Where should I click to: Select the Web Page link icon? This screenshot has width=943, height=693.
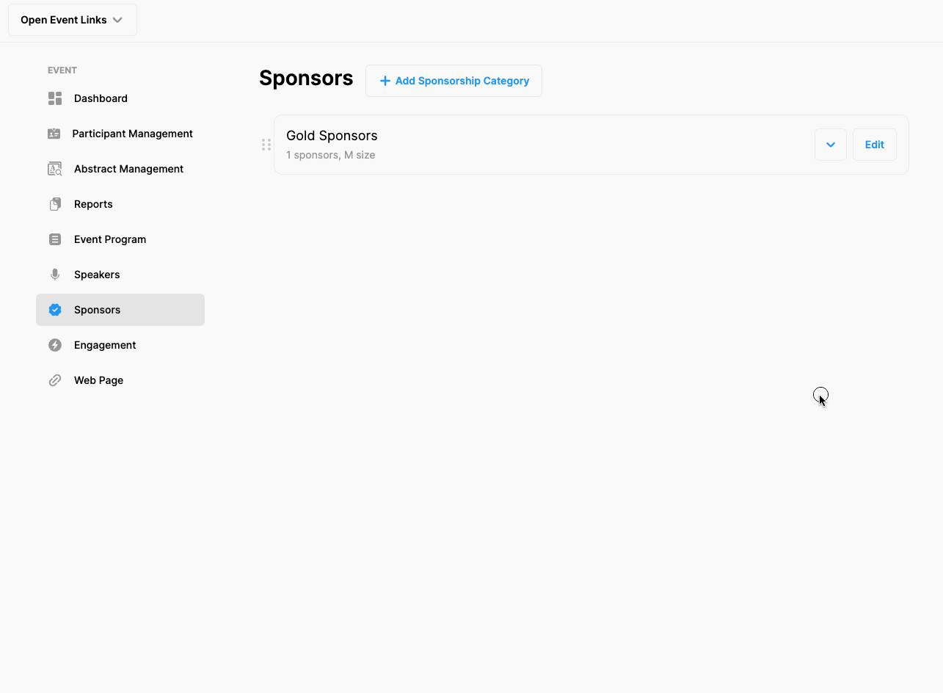(x=54, y=380)
